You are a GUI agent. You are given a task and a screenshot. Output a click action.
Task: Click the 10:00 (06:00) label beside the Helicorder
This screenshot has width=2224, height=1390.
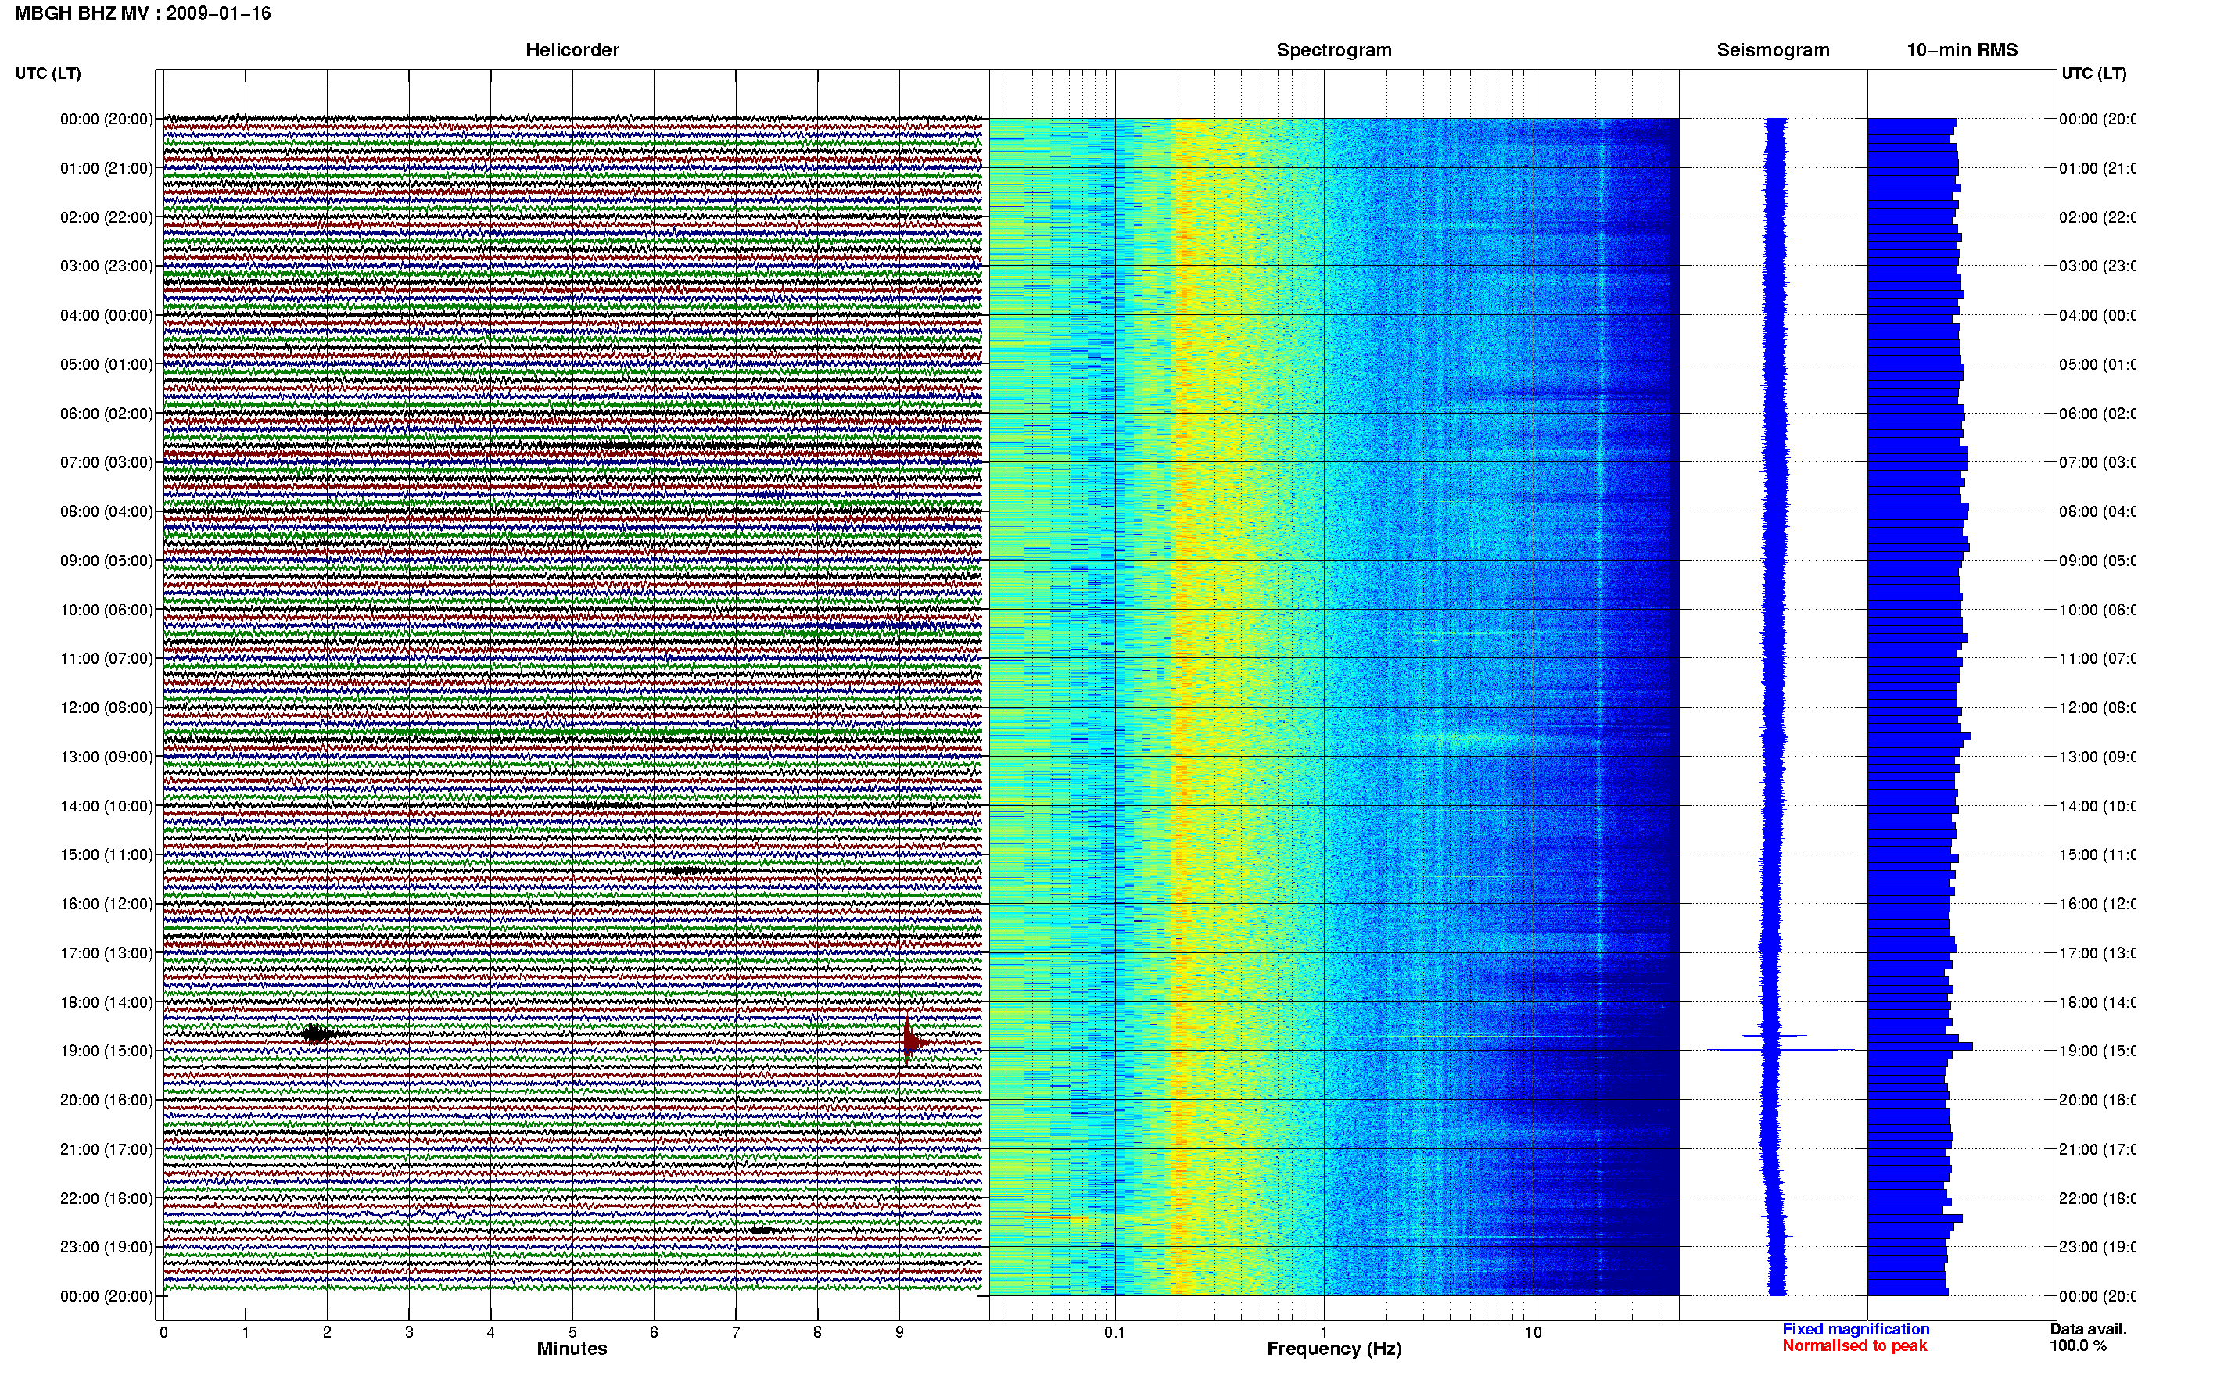click(x=106, y=611)
